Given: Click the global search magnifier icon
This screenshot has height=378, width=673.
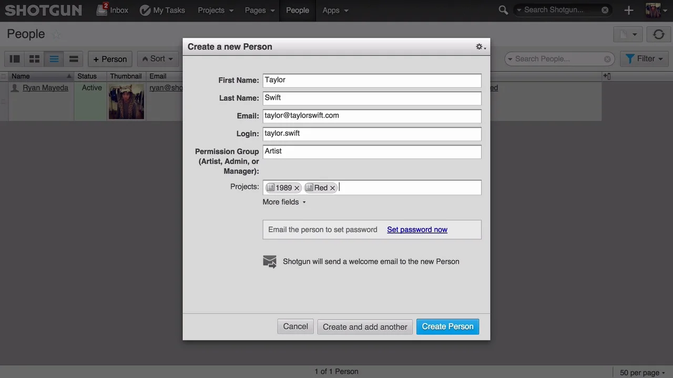Looking at the screenshot, I should 503,10.
